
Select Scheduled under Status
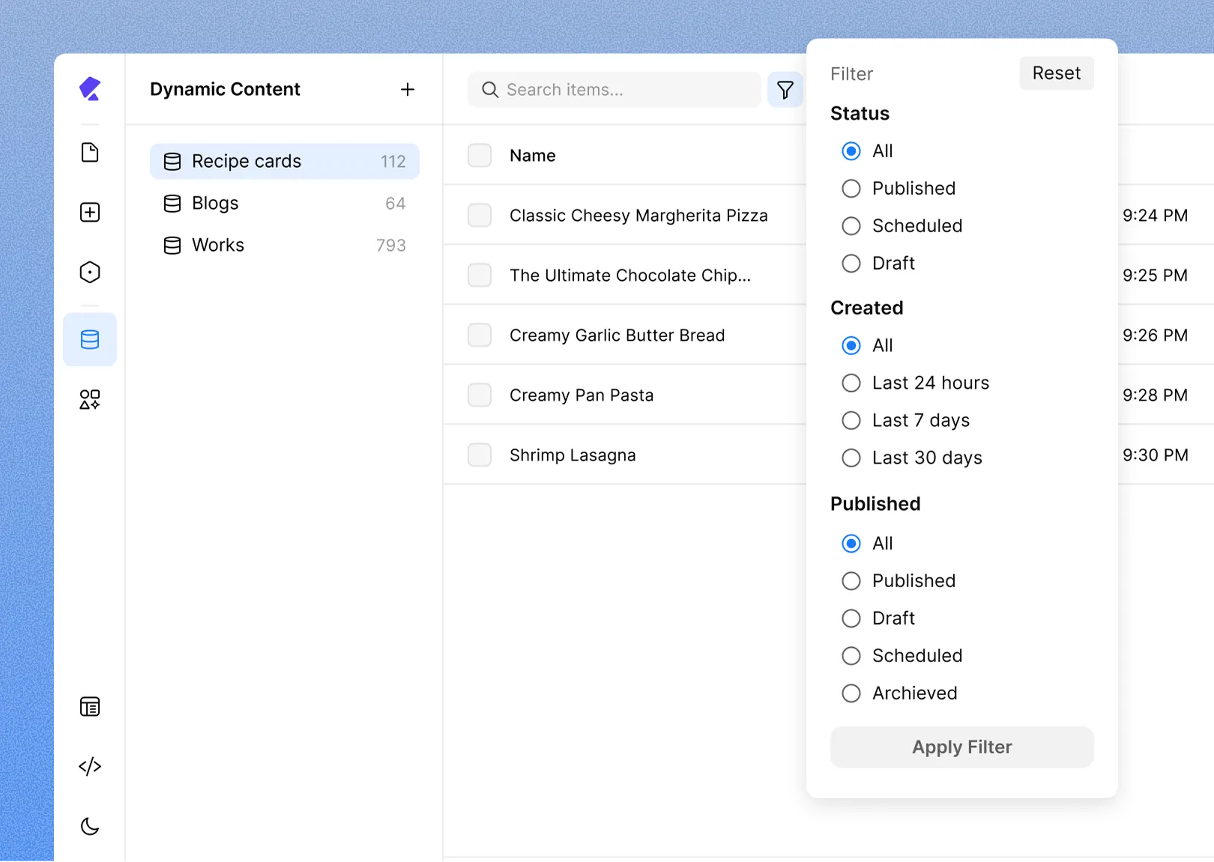(851, 226)
